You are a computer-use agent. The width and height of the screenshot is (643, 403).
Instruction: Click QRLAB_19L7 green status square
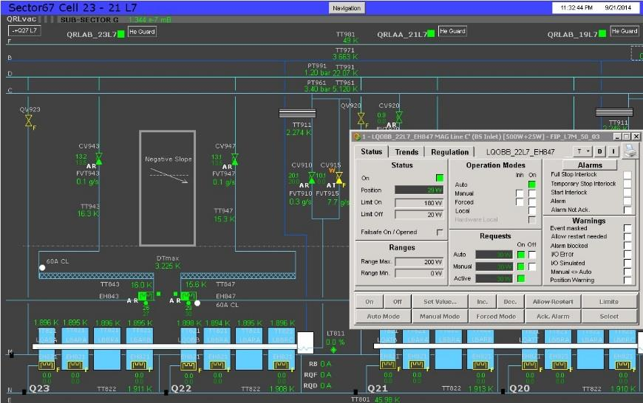coord(602,34)
